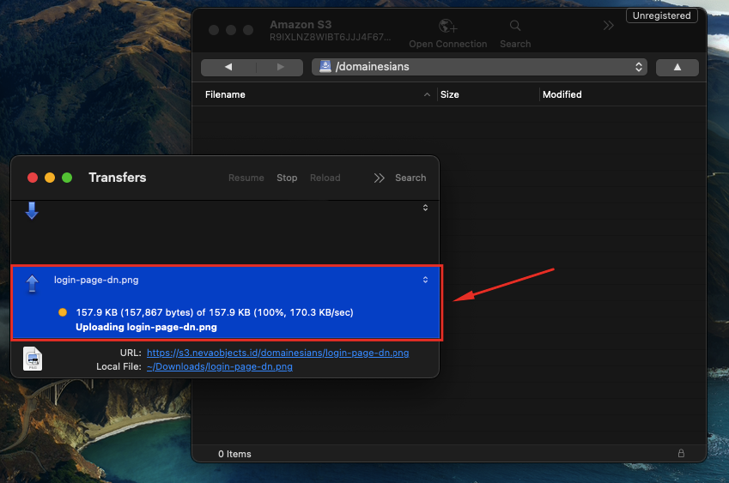This screenshot has height=483, width=729.
Task: Click the lock icon in status bar
Action: click(681, 453)
